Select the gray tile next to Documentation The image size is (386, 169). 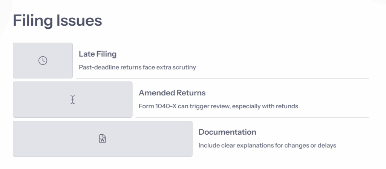coord(103,139)
